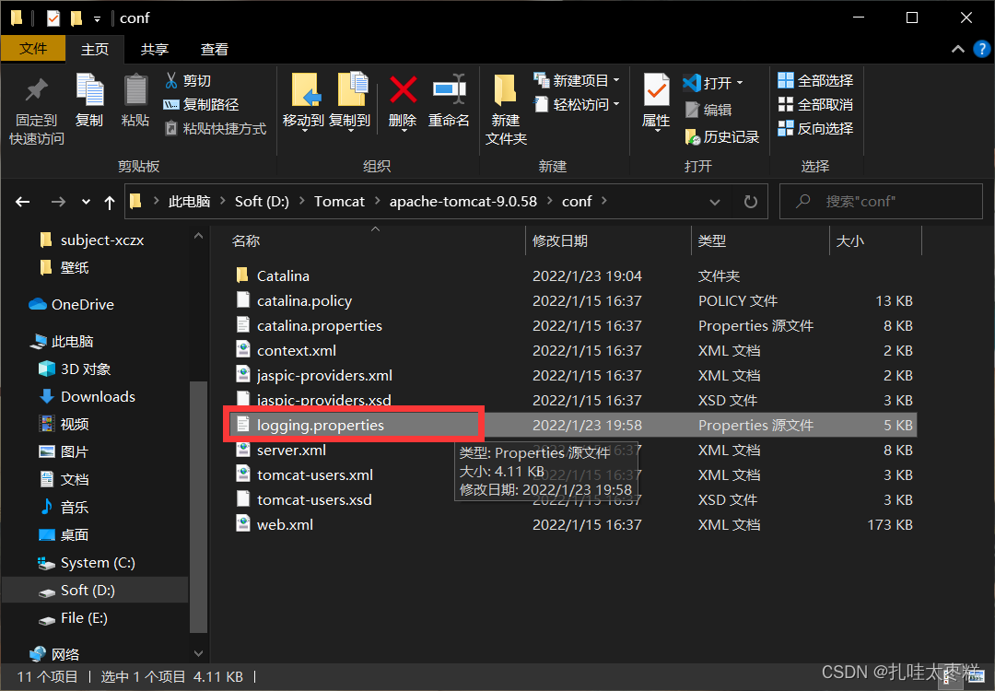The width and height of the screenshot is (995, 691).
Task: Expand the address bar history dropdown
Action: 715,202
